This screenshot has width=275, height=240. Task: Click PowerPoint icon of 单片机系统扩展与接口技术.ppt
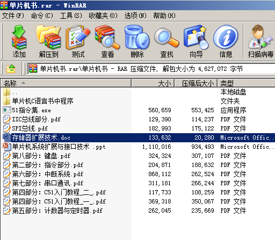coord(7,147)
